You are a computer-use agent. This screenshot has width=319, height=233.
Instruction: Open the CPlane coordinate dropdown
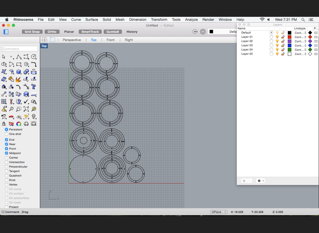point(219,212)
